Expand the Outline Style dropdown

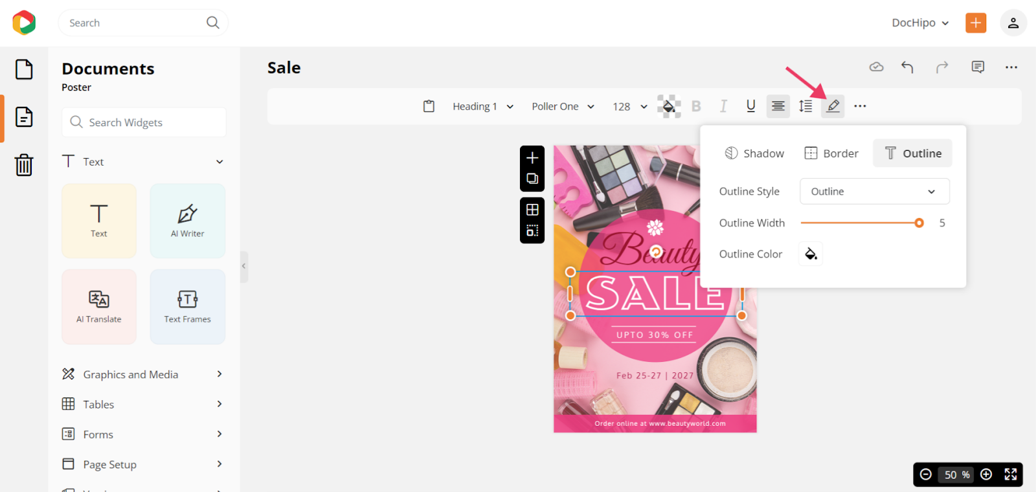point(874,192)
